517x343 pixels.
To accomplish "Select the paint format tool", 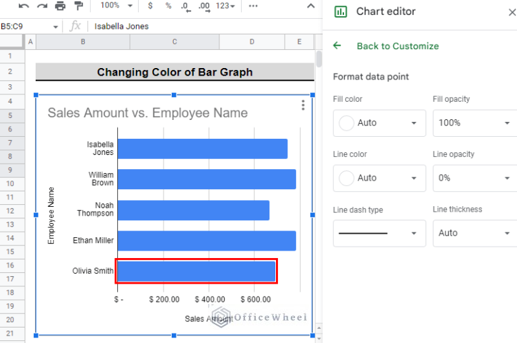I will point(78,6).
